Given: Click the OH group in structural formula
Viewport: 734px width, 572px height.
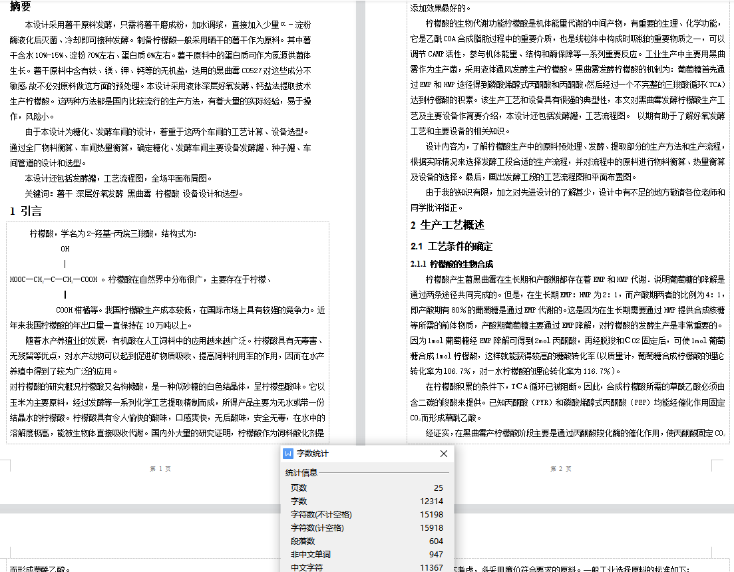Looking at the screenshot, I should (65, 249).
